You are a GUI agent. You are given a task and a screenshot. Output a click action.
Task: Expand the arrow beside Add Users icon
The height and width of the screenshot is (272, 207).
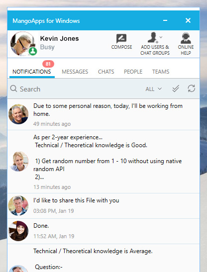point(161,37)
